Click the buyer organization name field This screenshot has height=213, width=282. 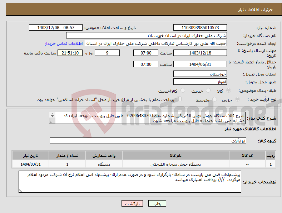(147, 36)
